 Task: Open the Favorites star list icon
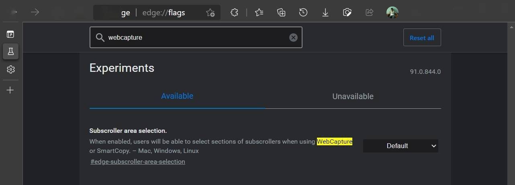259,12
